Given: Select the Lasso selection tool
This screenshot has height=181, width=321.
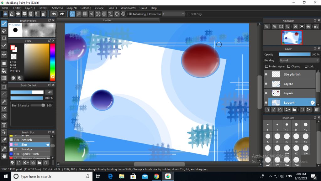Looking at the screenshot, I should (4, 94).
